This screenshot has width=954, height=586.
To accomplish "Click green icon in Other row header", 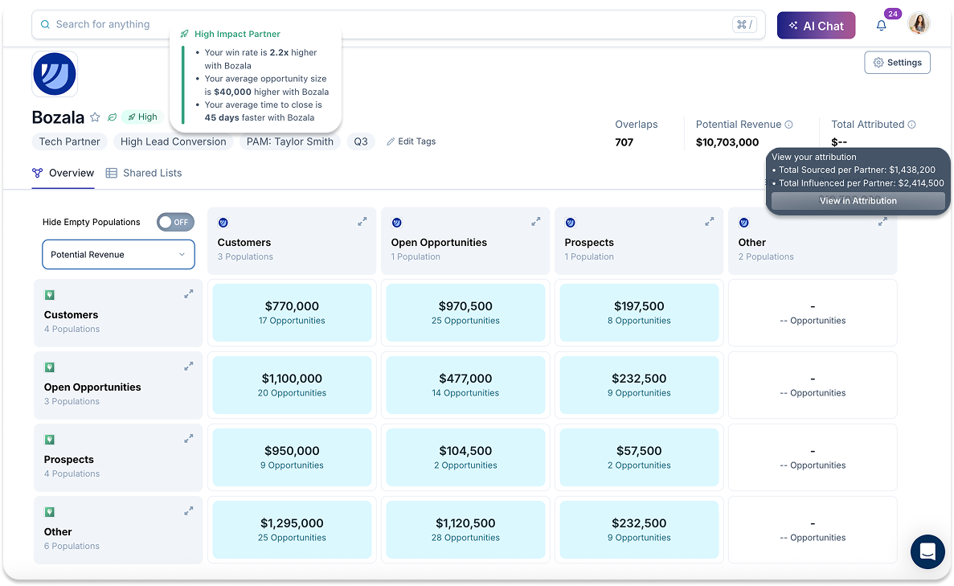I will 50,512.
